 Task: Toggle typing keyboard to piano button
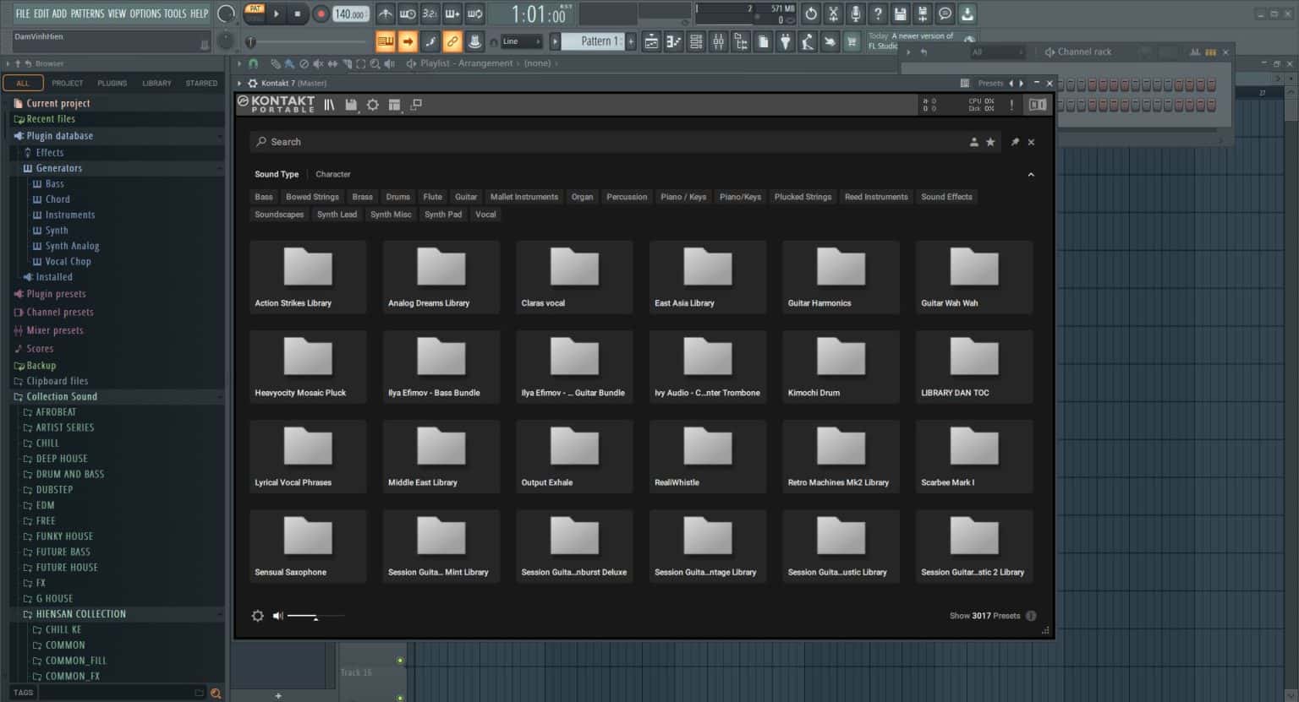(386, 41)
